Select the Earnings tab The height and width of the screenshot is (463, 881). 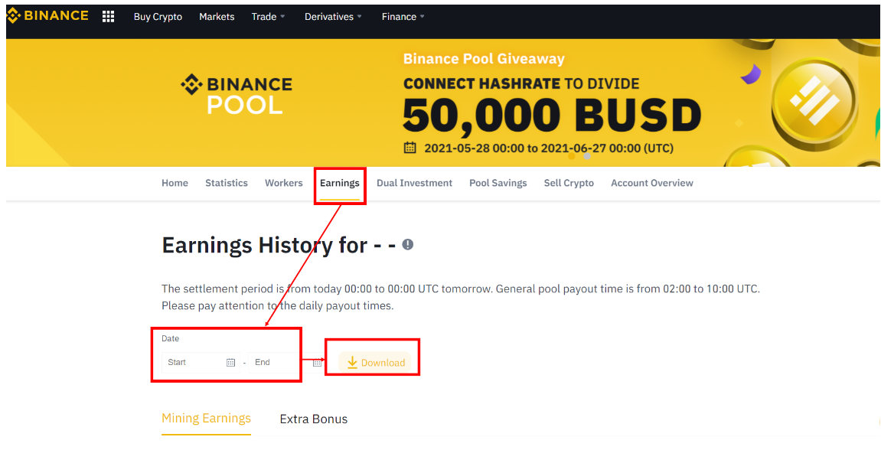[339, 183]
